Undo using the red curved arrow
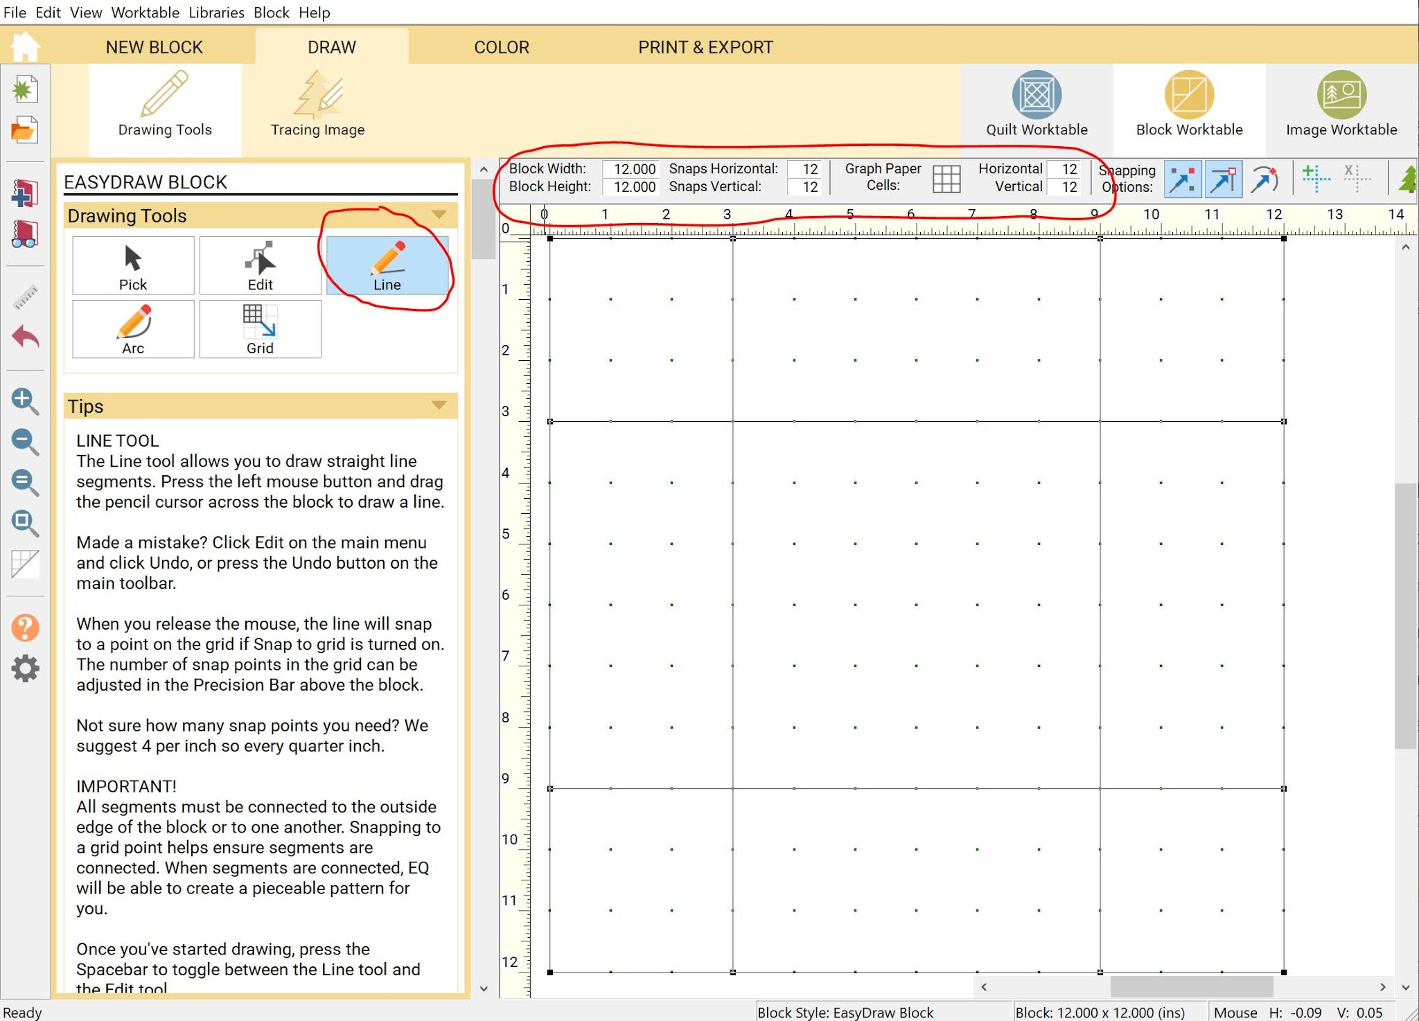Image resolution: width=1419 pixels, height=1021 pixels. (x=26, y=337)
